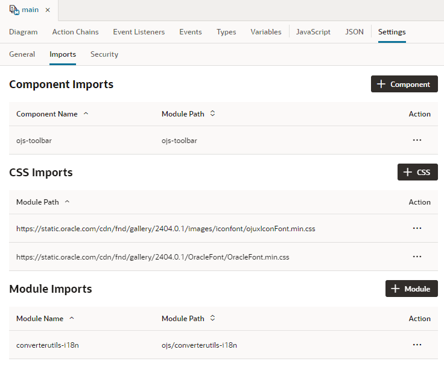Click Module Path header in Module Imports
444x367 pixels.
point(183,319)
